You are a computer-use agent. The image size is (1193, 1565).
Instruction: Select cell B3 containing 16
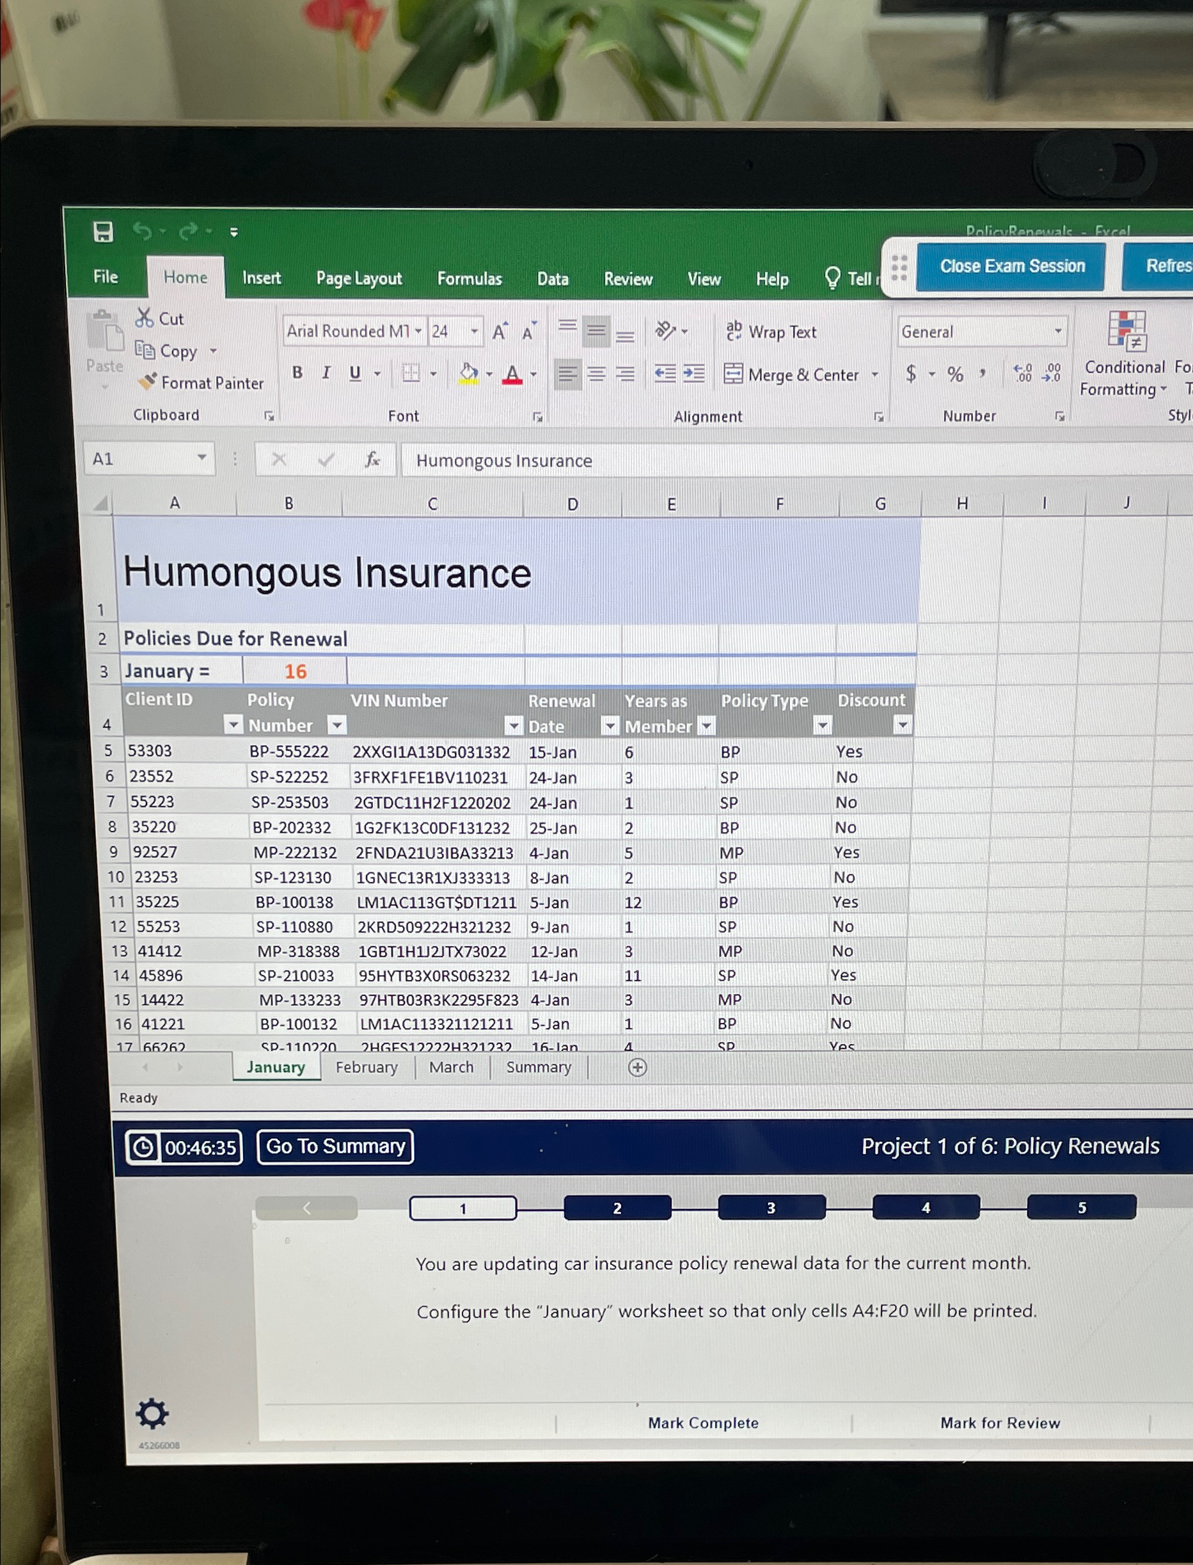click(x=295, y=671)
